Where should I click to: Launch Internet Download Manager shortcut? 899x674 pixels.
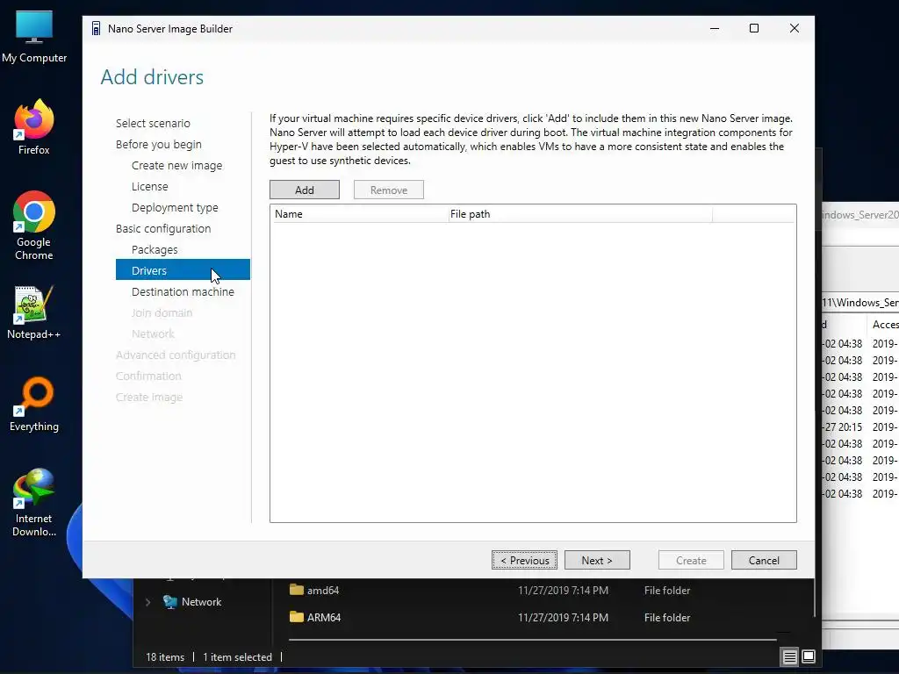pyautogui.click(x=34, y=503)
